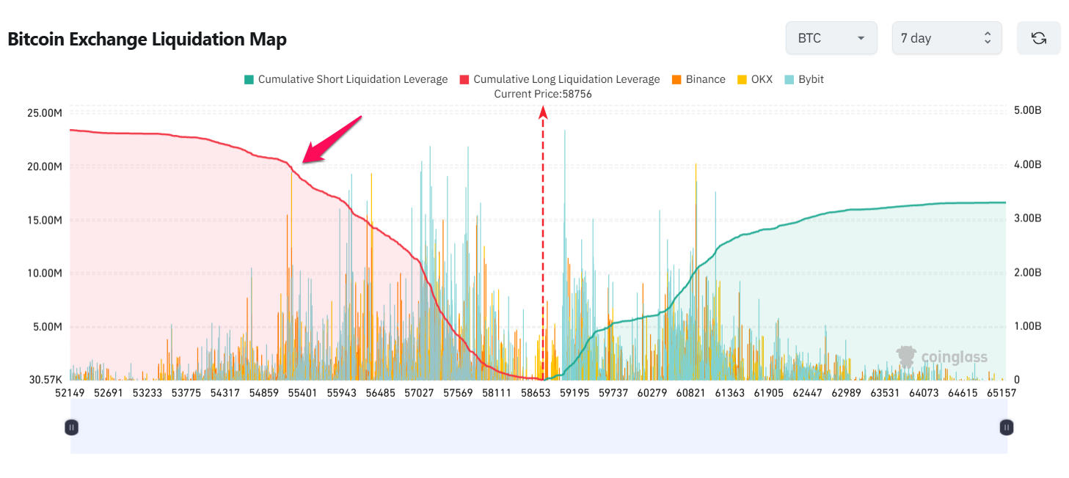1069x478 pixels.
Task: Click the 5.00B right axis label
Action: coord(1028,111)
